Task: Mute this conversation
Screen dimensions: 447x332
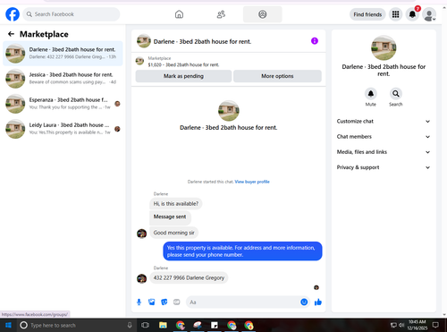Action: 371,94
